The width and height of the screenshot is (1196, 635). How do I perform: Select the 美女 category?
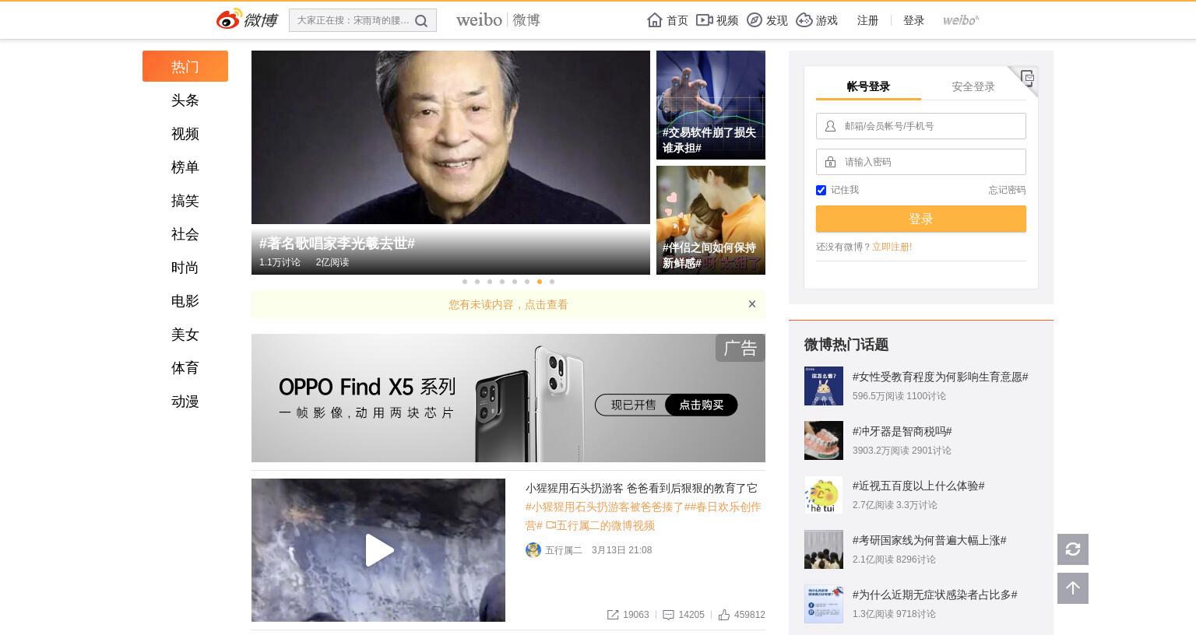(x=185, y=335)
